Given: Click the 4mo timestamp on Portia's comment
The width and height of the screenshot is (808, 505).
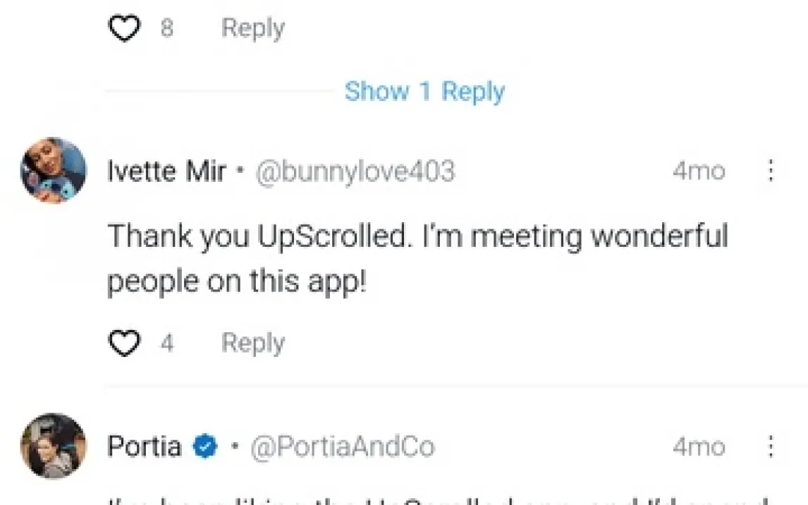Looking at the screenshot, I should click(x=698, y=446).
